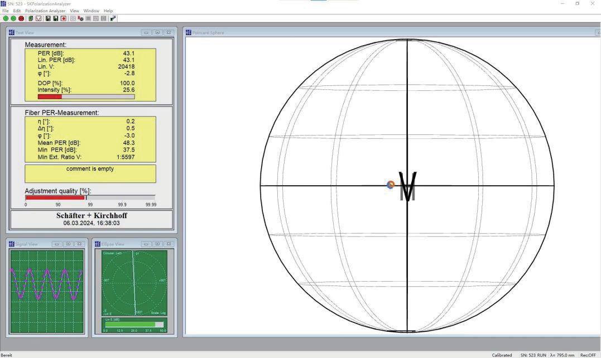Viewport: 601px width, 358px height.
Task: Open the File menu
Action: click(x=6, y=11)
